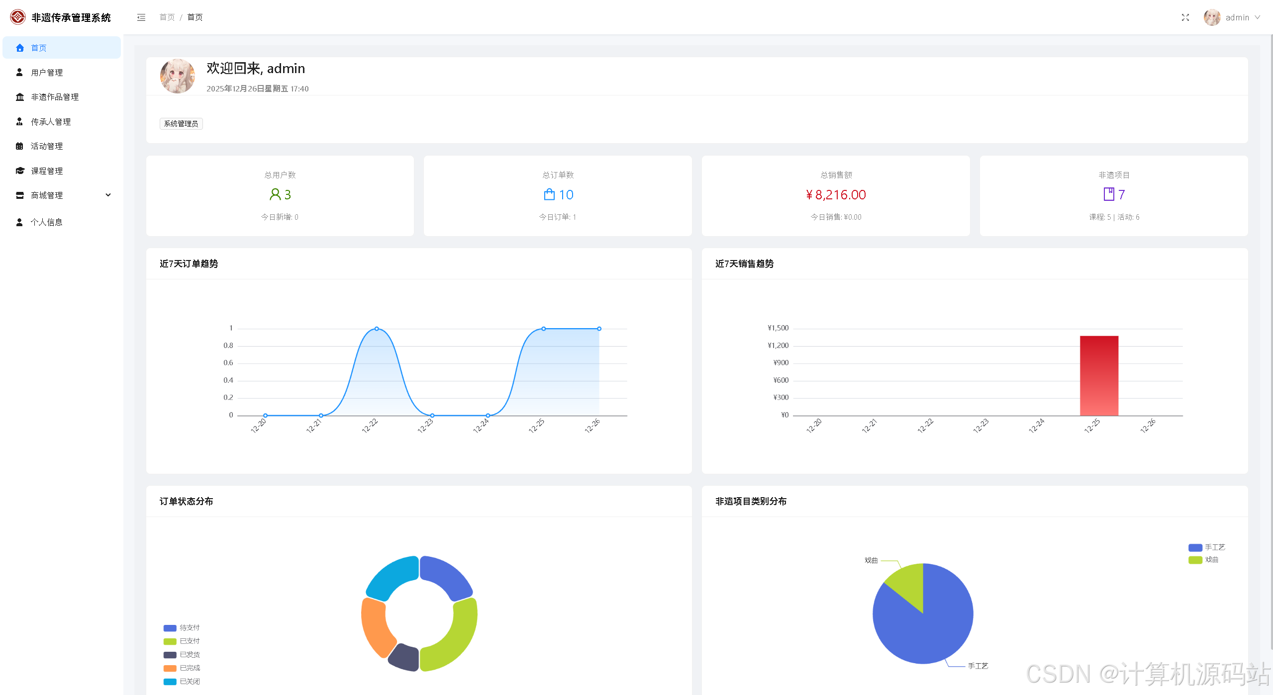1273x695 pixels.
Task: Go to 传承人管理 menu item
Action: click(x=51, y=122)
